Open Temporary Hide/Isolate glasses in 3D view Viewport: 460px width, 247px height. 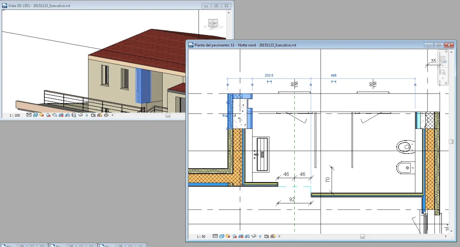[x=80, y=115]
